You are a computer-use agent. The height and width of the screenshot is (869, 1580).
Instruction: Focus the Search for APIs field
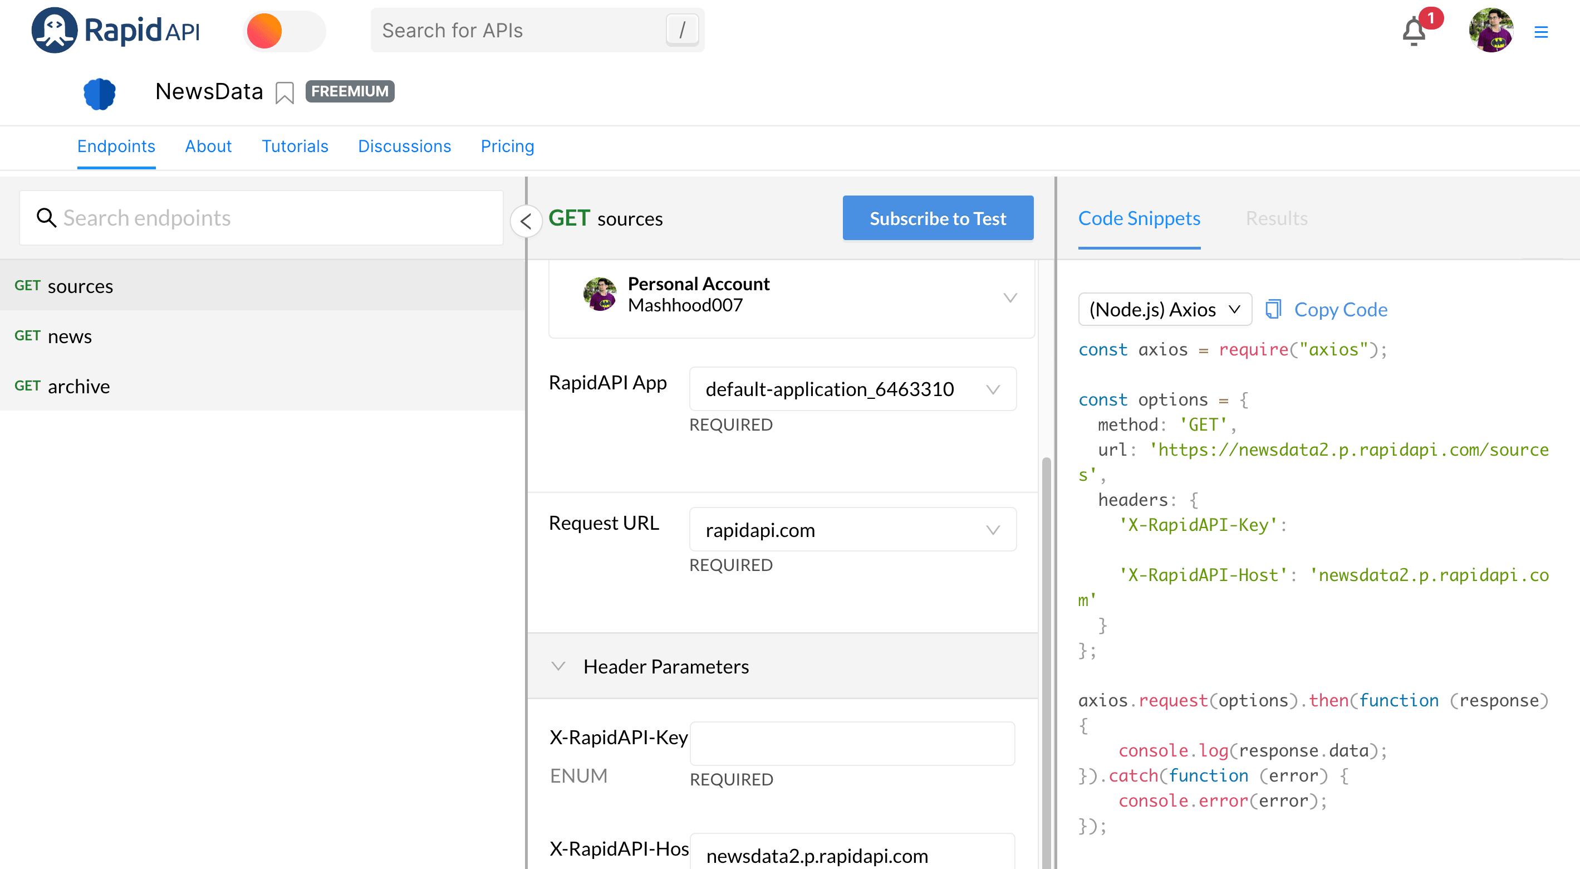(x=537, y=30)
